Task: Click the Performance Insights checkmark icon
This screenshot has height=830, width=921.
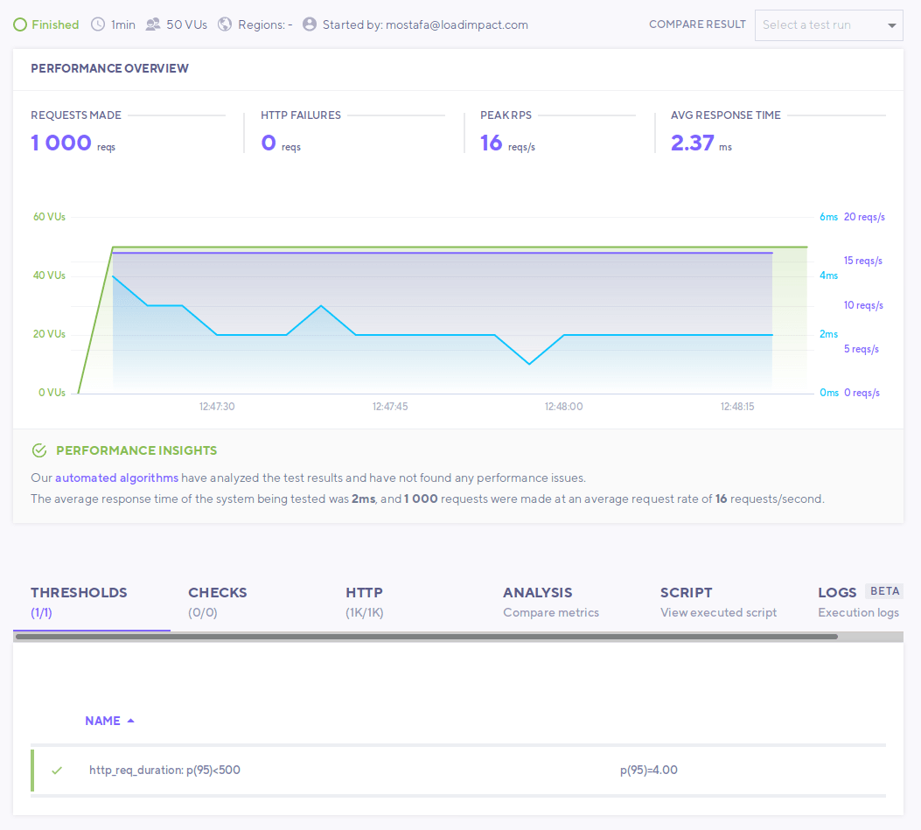Action: [x=38, y=450]
